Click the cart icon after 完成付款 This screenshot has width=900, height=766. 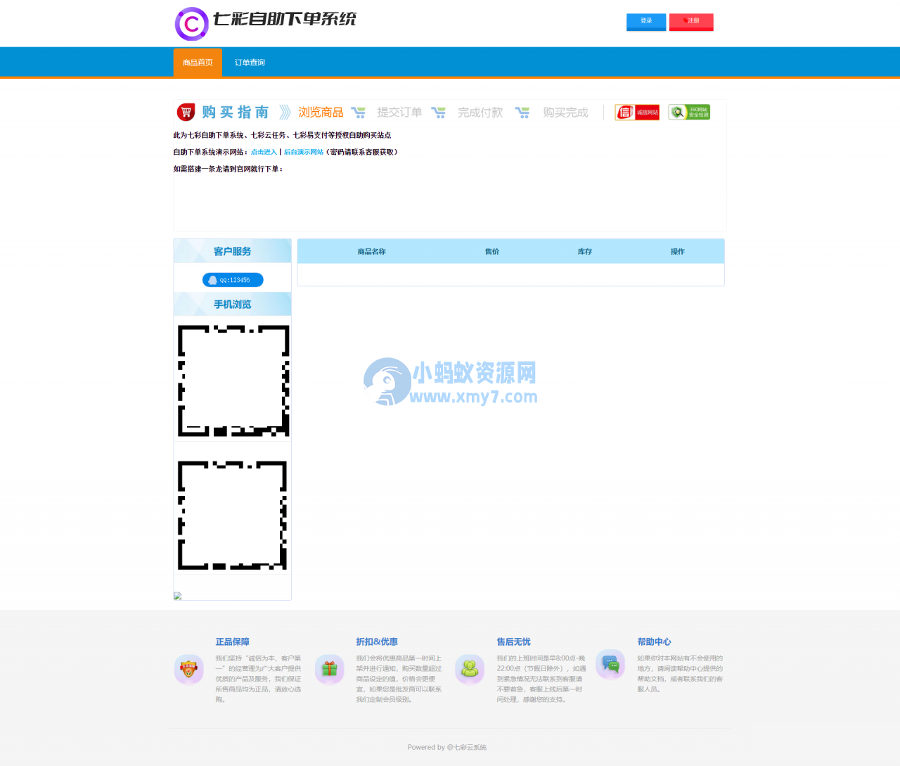point(522,113)
